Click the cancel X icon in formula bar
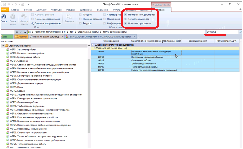The width and height of the screenshot is (243, 149). coord(17,32)
